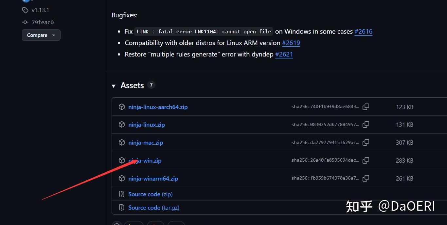Open the Compare dropdown

click(x=41, y=35)
